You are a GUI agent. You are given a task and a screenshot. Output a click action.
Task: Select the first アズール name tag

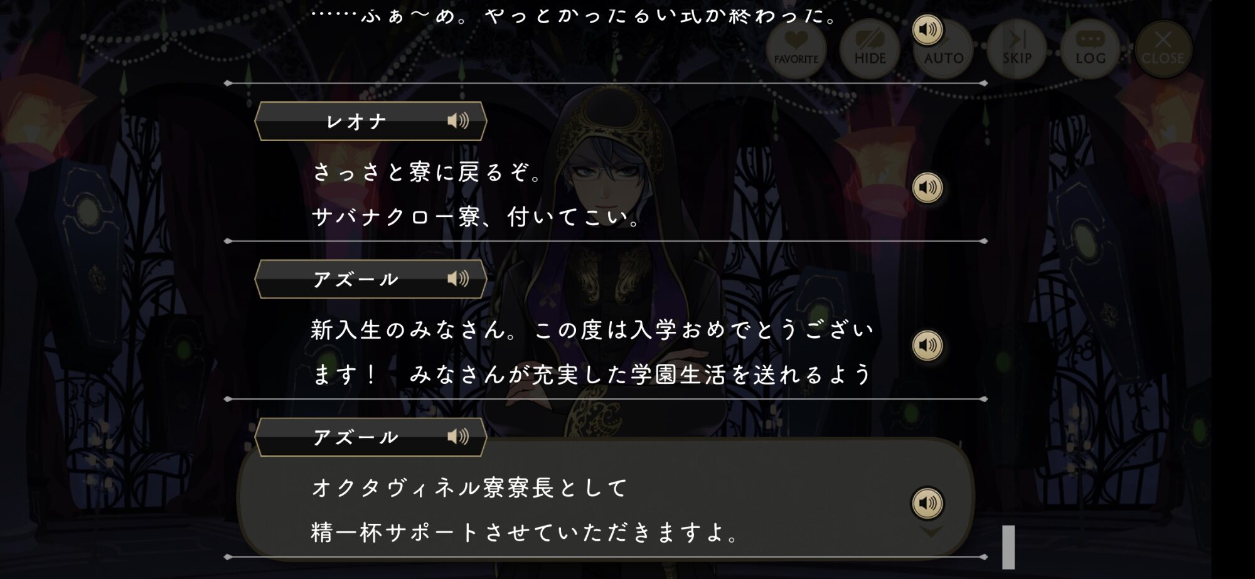[371, 279]
